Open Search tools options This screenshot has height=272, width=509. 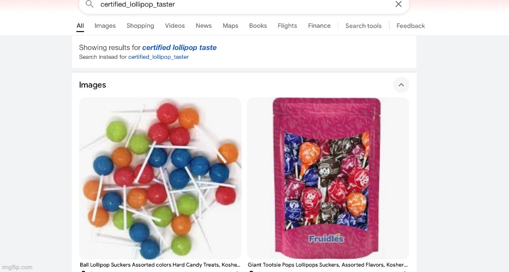(x=363, y=26)
